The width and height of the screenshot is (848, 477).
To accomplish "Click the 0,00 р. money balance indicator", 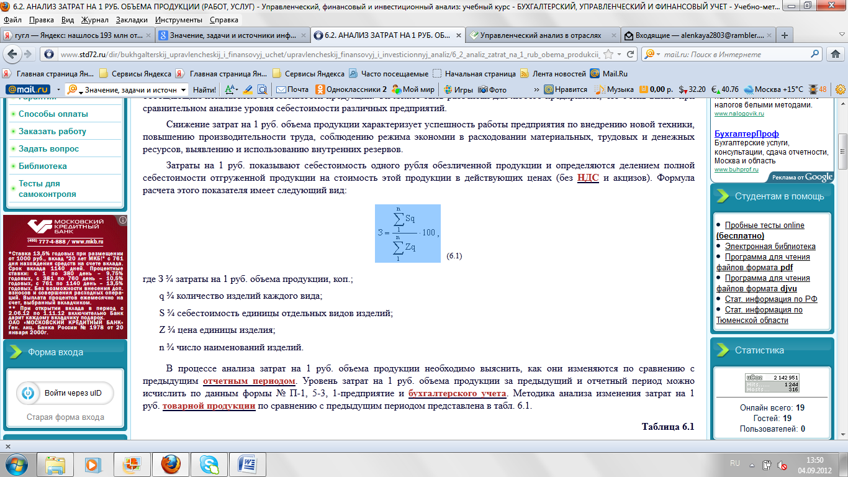I will [656, 89].
